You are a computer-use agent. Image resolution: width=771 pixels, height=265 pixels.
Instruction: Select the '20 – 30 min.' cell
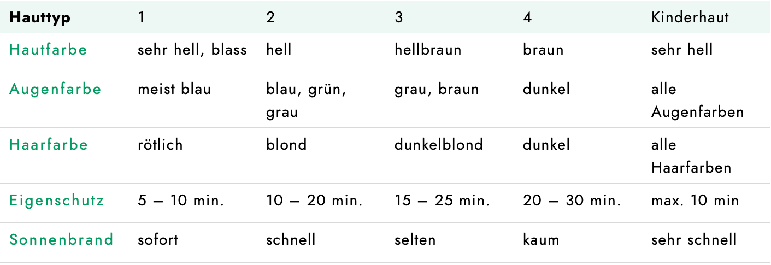(572, 201)
